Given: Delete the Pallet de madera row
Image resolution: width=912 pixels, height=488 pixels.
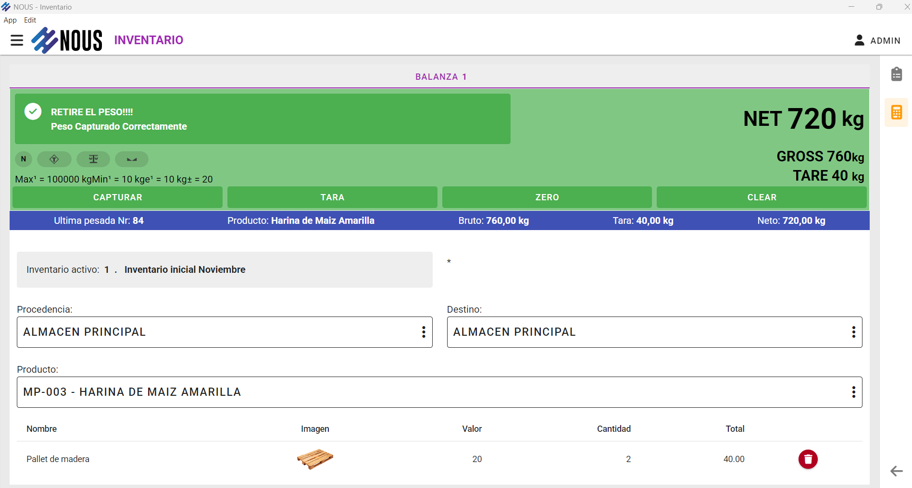Looking at the screenshot, I should coord(808,459).
